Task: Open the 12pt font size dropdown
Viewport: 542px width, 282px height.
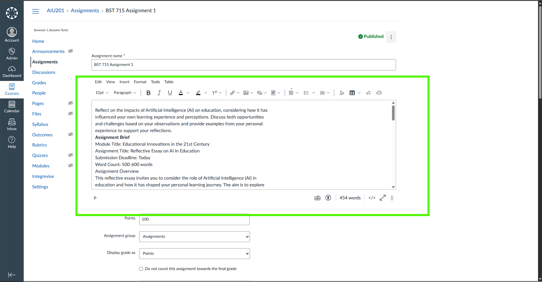Action: [102, 93]
